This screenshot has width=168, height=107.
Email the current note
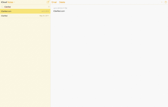(54, 2)
